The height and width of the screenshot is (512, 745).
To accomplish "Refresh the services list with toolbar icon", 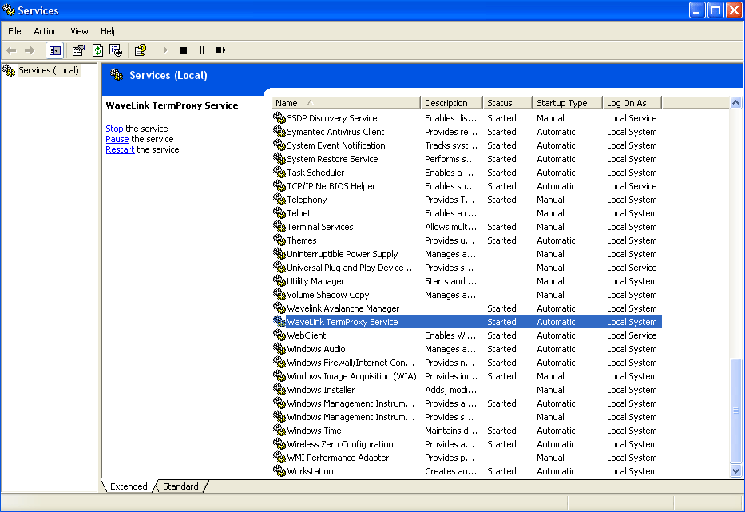I will coord(96,50).
